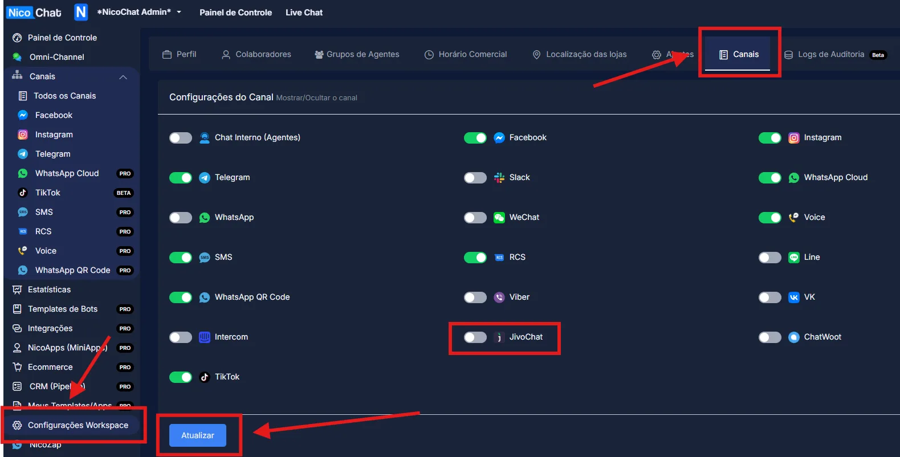The height and width of the screenshot is (457, 900).
Task: Collapse the Canais sidebar section
Action: (123, 77)
